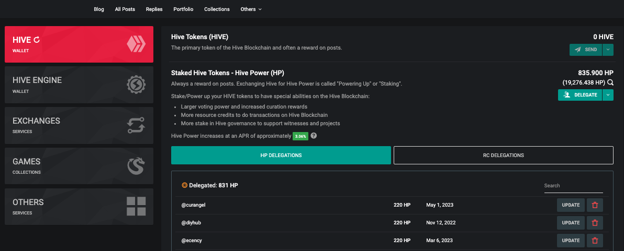Click the Delegated: 831 HP label
The height and width of the screenshot is (251, 624).
click(213, 185)
